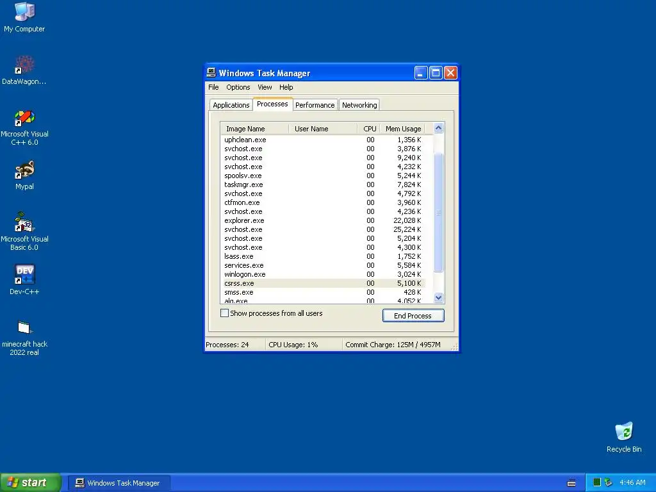Screen dimensions: 656x492
Task: Select svchost.exe using 3,876 K memory
Action: tap(323, 149)
